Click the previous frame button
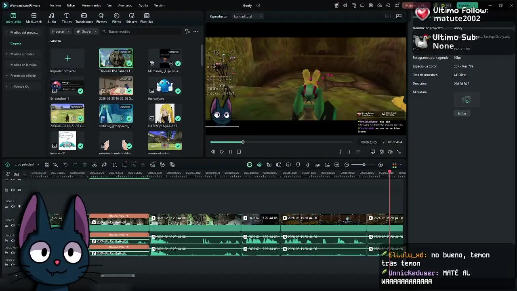 213,152
